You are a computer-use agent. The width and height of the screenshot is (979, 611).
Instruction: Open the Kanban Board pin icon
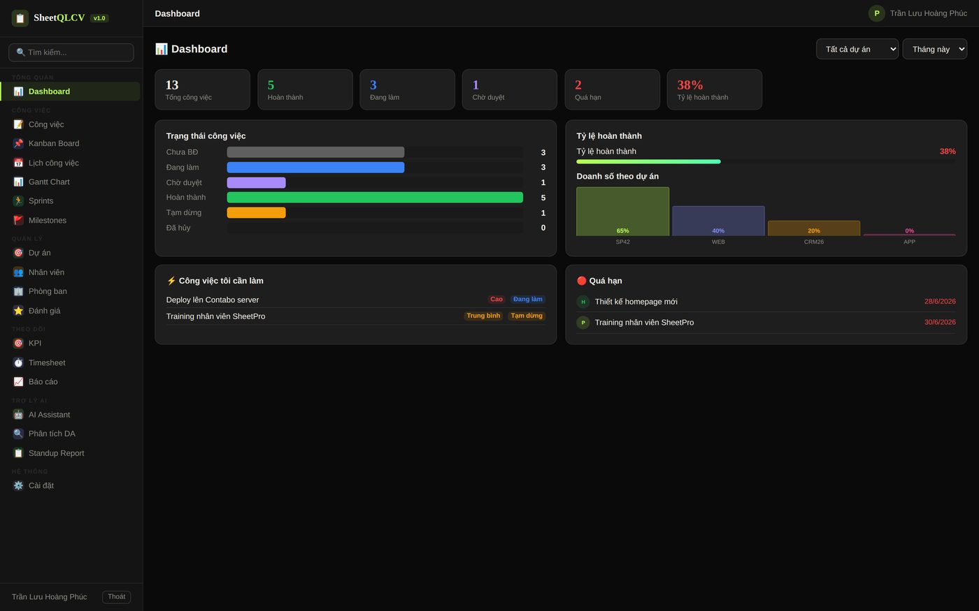18,143
